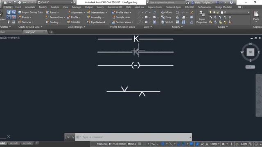Open the 1:1000 annotation scale dropdown
This screenshot has width=262, height=147.
click(215, 144)
